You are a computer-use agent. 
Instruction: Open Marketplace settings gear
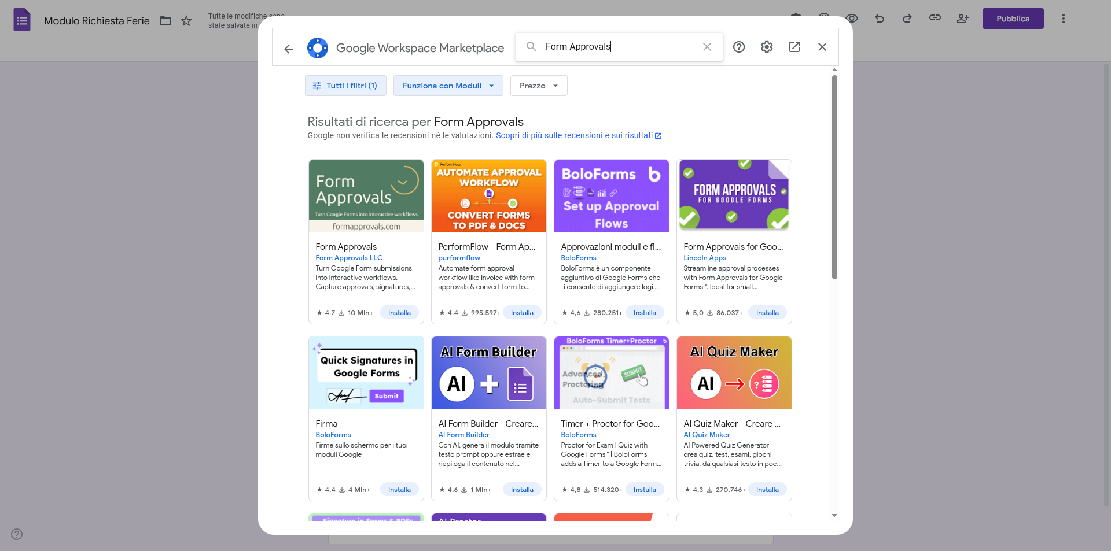point(767,47)
